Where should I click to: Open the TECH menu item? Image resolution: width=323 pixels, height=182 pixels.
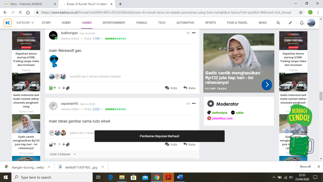click(x=162, y=23)
